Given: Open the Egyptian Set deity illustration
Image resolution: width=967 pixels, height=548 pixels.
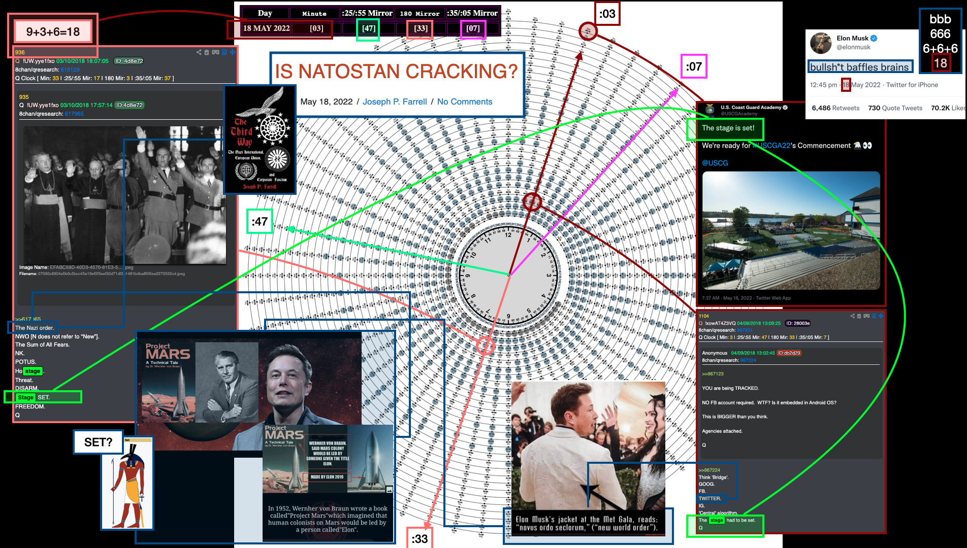Looking at the screenshot, I should pyautogui.click(x=127, y=484).
